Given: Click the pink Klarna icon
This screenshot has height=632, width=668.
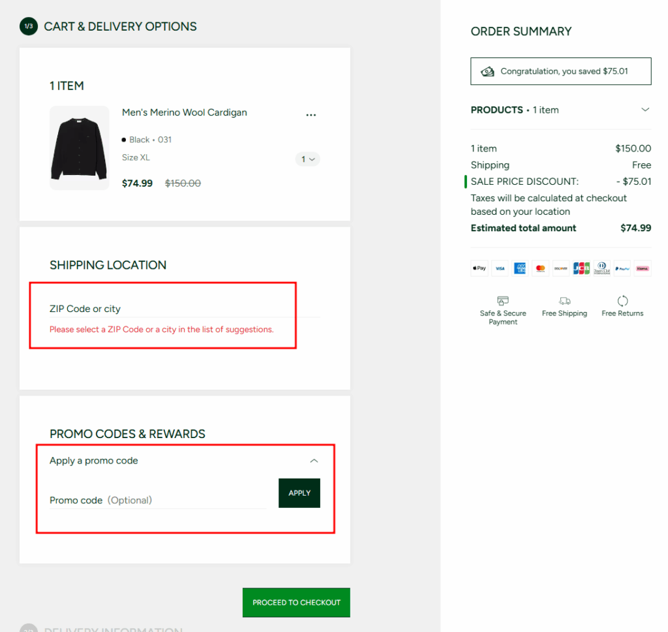Looking at the screenshot, I should 642,268.
